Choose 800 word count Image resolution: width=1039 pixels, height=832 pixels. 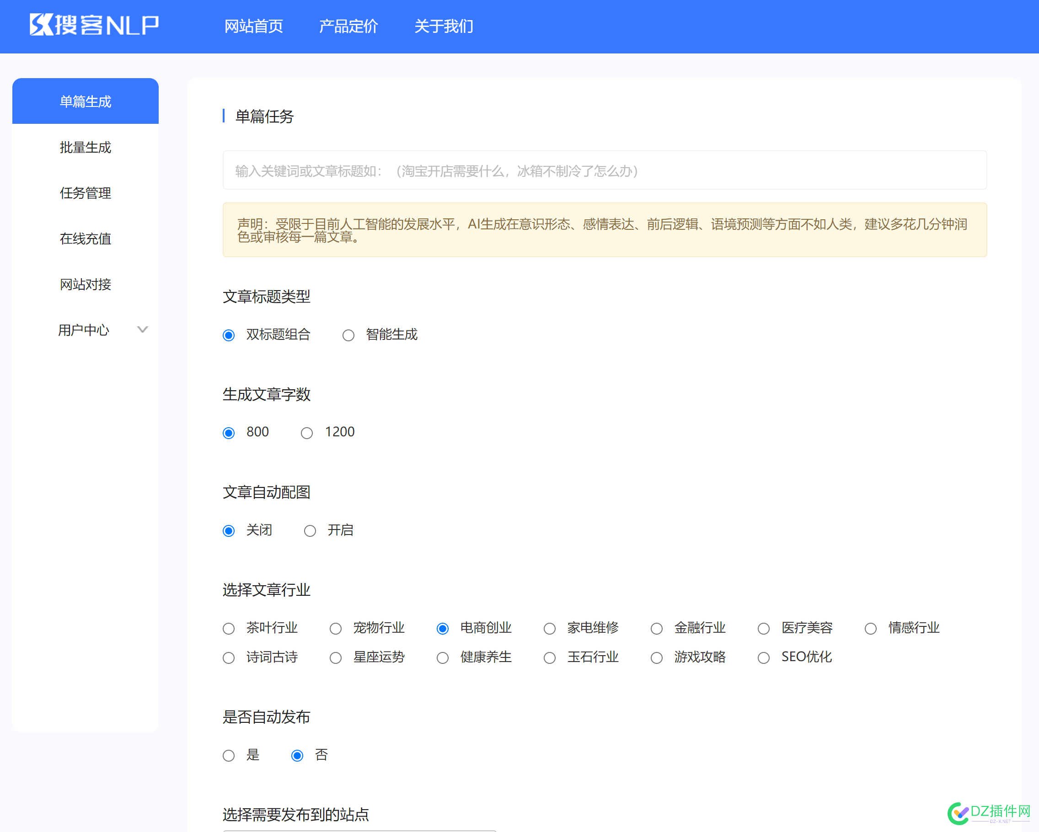coord(229,433)
